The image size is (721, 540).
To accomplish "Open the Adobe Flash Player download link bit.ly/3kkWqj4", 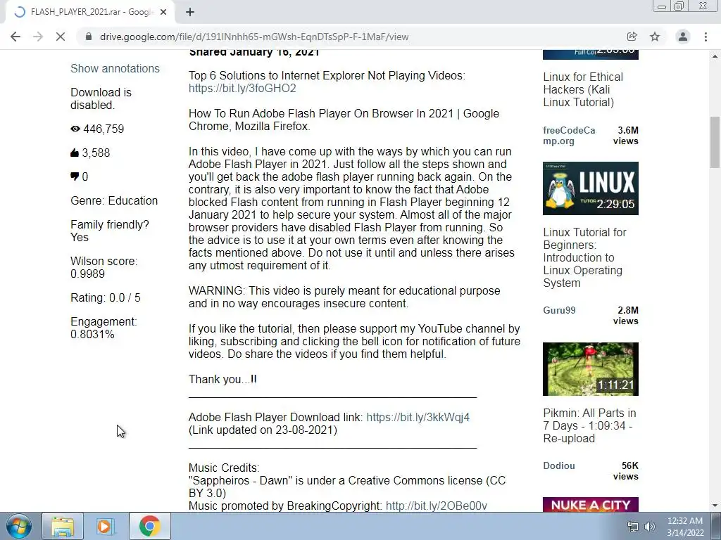I will 418,418.
